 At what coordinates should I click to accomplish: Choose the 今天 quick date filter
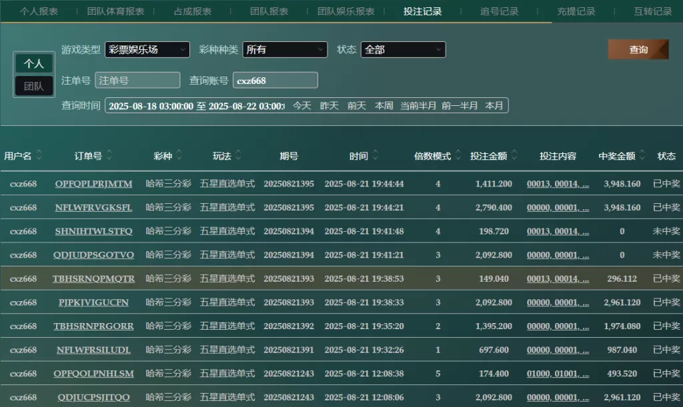(302, 106)
